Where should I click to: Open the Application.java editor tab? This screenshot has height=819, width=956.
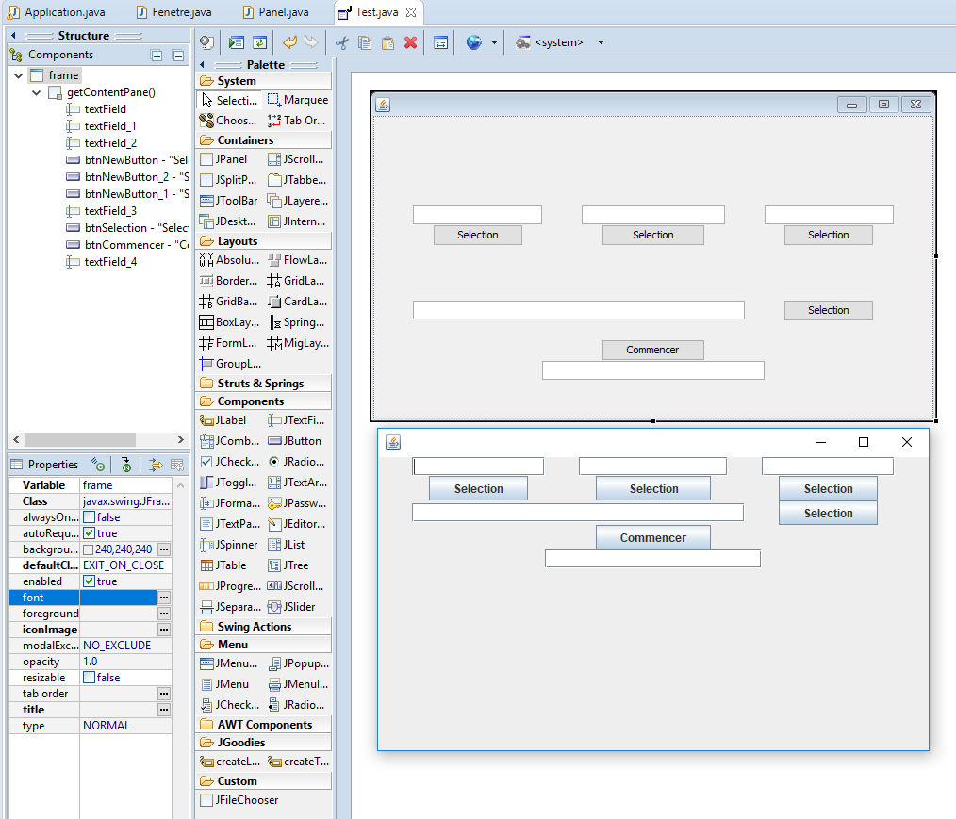point(64,12)
